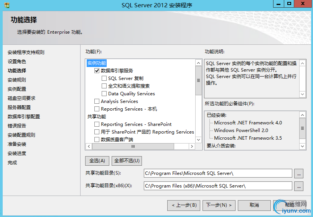Click the 共享功能目录(S) path field

(218, 173)
